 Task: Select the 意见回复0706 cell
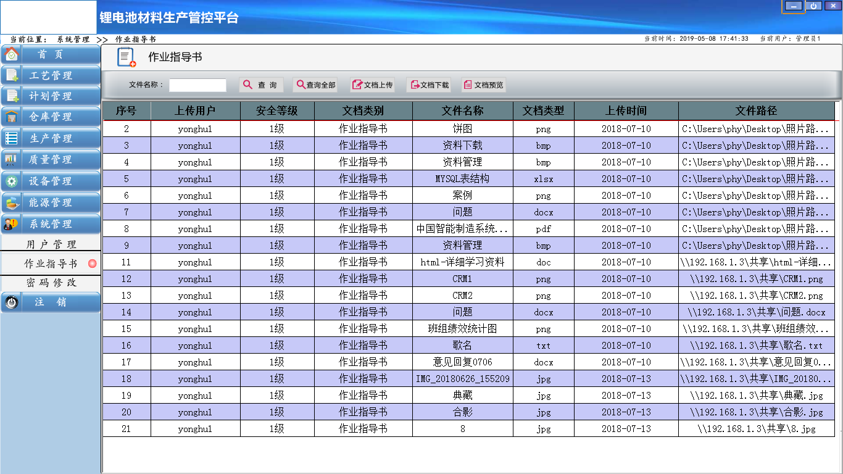(x=463, y=362)
